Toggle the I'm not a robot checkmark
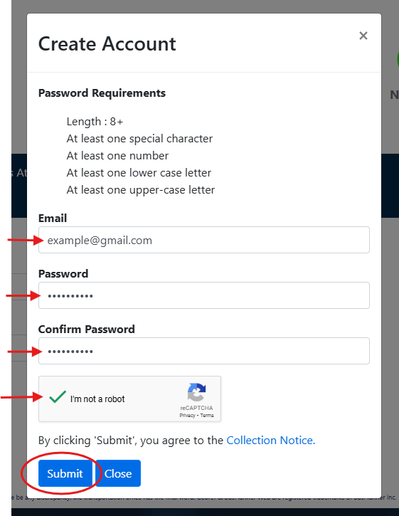The image size is (399, 516). [x=58, y=397]
